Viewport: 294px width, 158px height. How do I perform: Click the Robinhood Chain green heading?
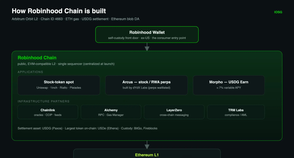37,58
